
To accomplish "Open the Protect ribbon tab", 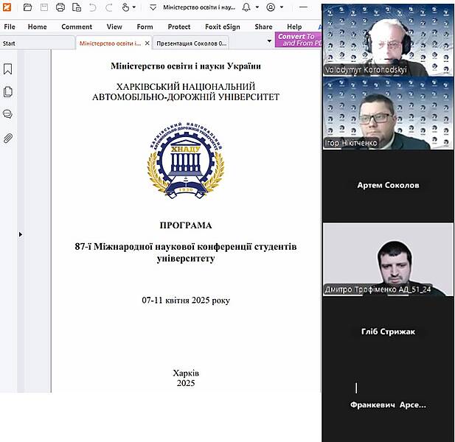I will point(179,27).
